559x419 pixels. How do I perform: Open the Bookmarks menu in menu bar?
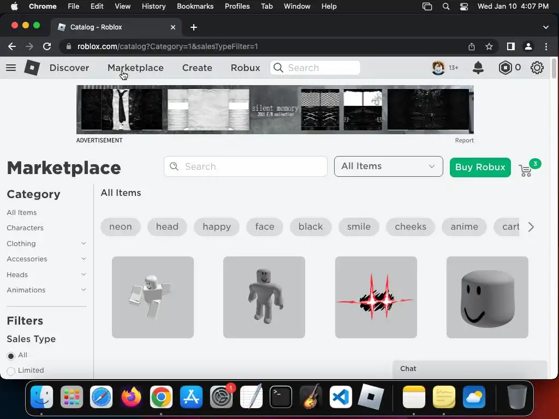click(195, 7)
